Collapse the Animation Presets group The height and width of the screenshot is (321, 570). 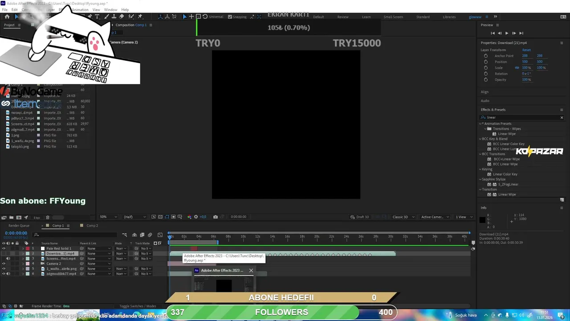tap(481, 123)
